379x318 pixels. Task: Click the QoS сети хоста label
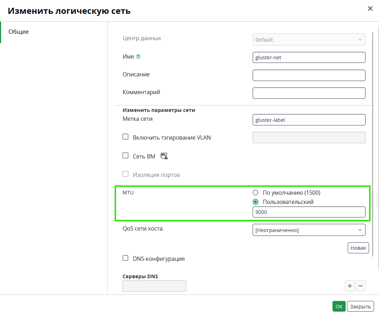tap(143, 229)
